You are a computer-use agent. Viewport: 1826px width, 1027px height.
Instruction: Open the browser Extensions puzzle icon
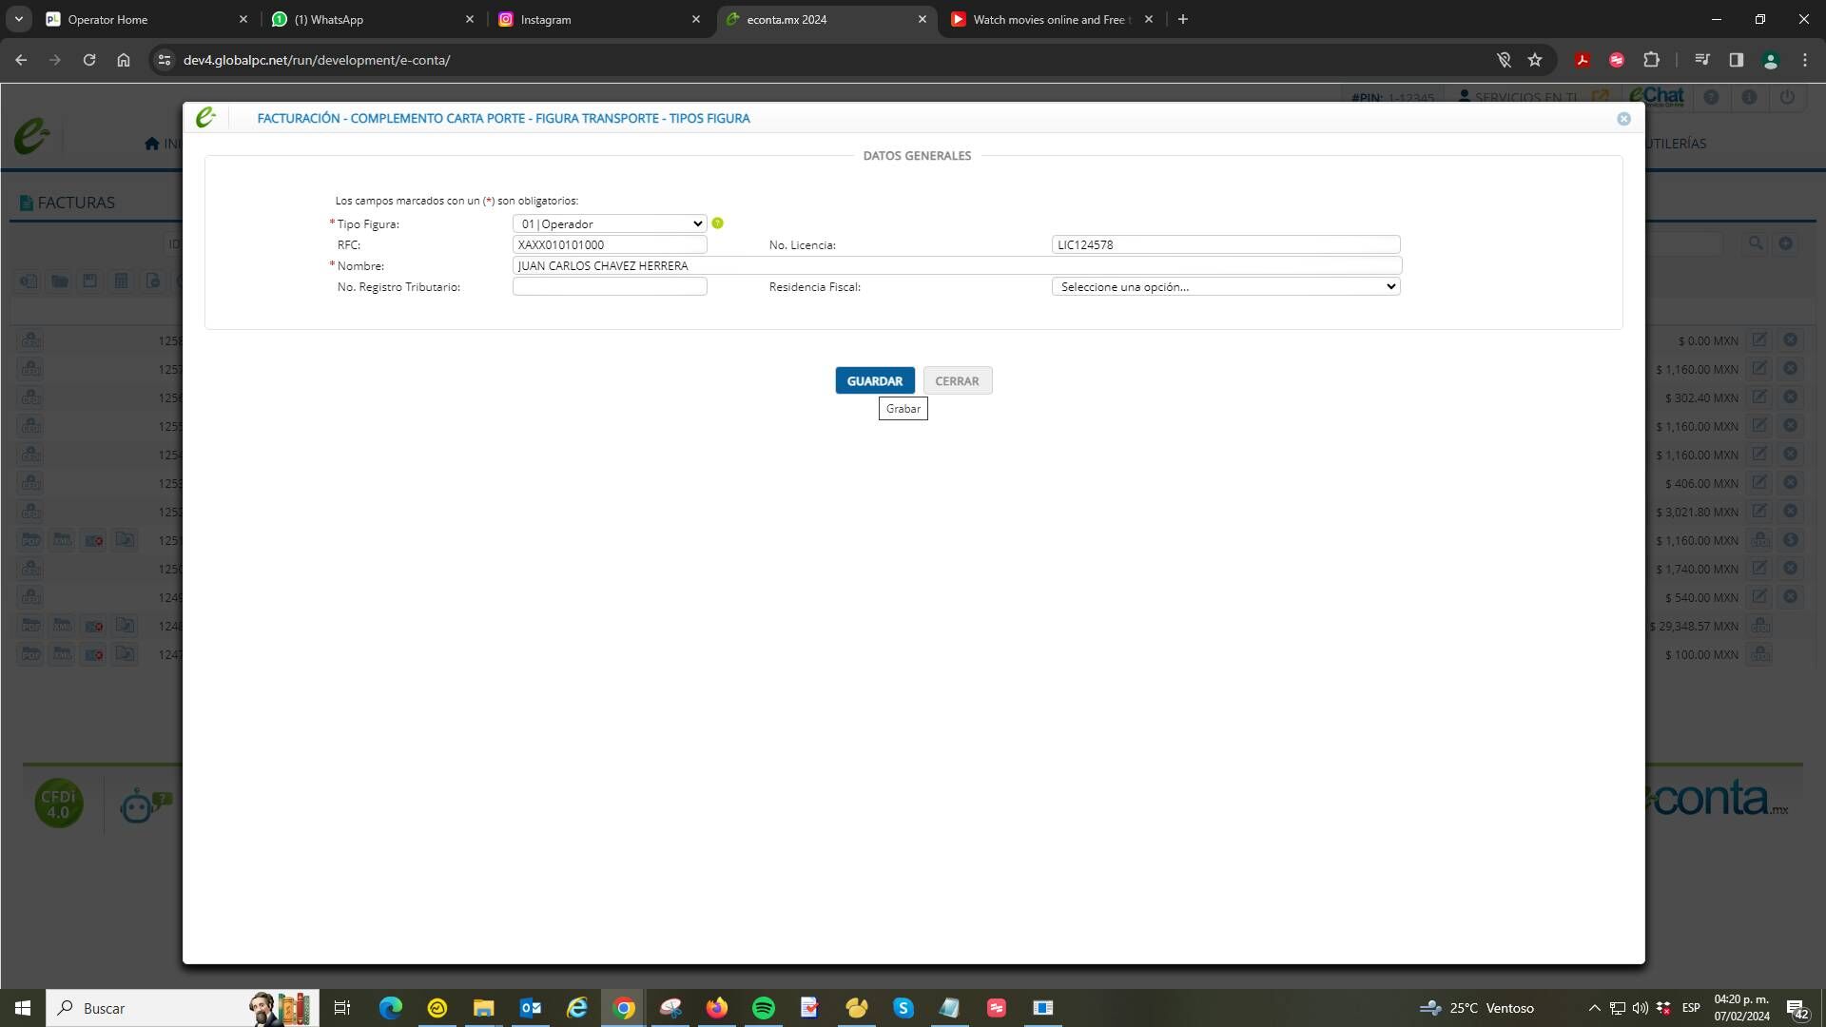(x=1651, y=60)
